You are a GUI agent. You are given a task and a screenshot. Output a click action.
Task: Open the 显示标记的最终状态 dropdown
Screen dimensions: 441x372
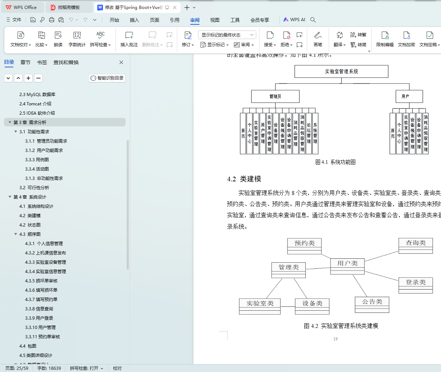[227, 35]
